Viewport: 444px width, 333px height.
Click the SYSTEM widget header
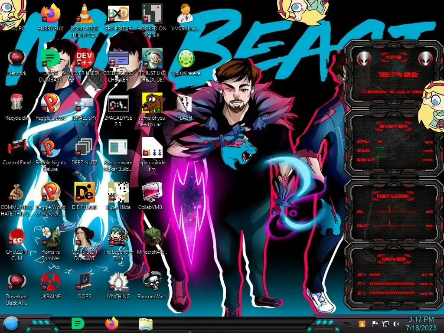point(394,126)
